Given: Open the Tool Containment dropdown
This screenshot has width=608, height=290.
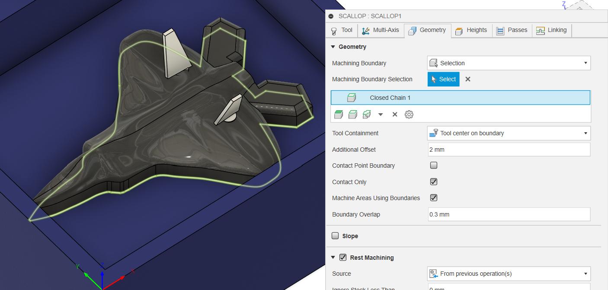Looking at the screenshot, I should pyautogui.click(x=509, y=133).
